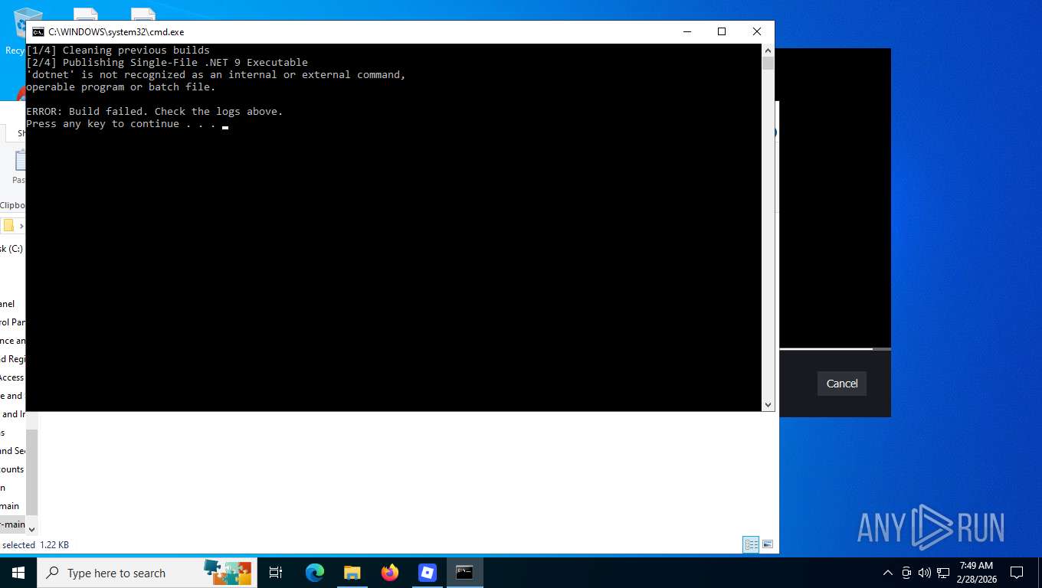Open the Action Center notifications icon
Viewport: 1042px width, 588px height.
coord(1017,573)
